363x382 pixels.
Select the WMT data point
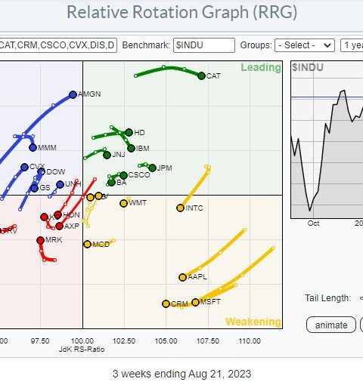tap(123, 203)
